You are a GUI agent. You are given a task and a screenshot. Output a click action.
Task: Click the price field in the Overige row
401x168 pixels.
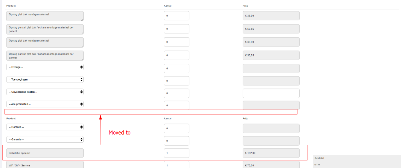tap(271, 69)
